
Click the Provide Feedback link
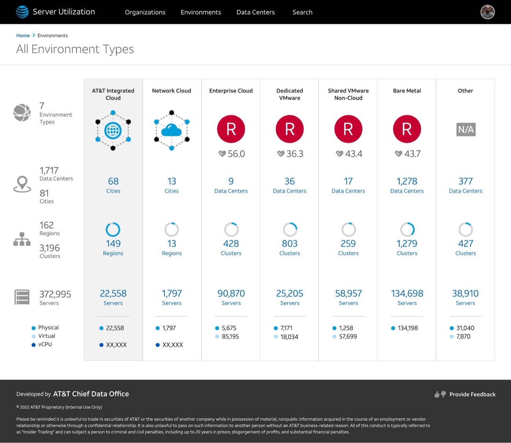click(472, 394)
